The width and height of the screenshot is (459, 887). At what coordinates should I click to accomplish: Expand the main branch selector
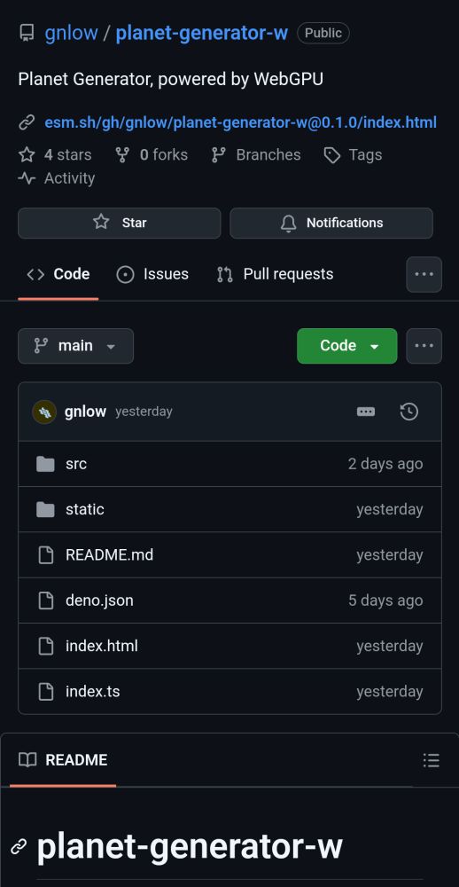(x=75, y=346)
